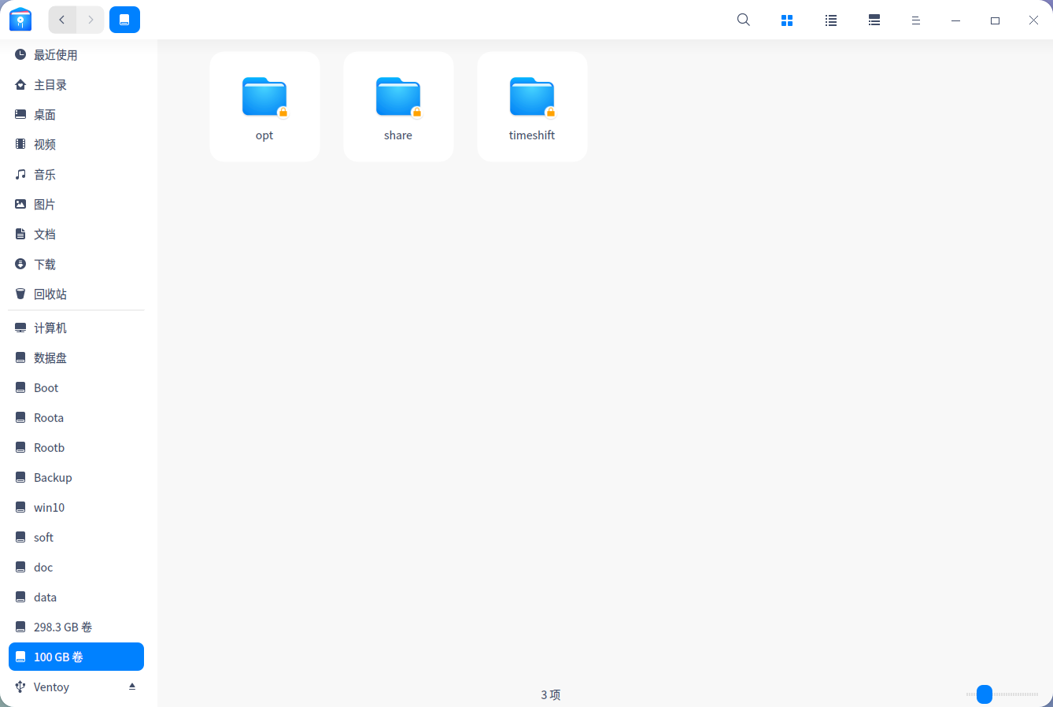Open the 298.3 GB 卷 volume
Viewport: 1053px width, 707px height.
point(76,627)
